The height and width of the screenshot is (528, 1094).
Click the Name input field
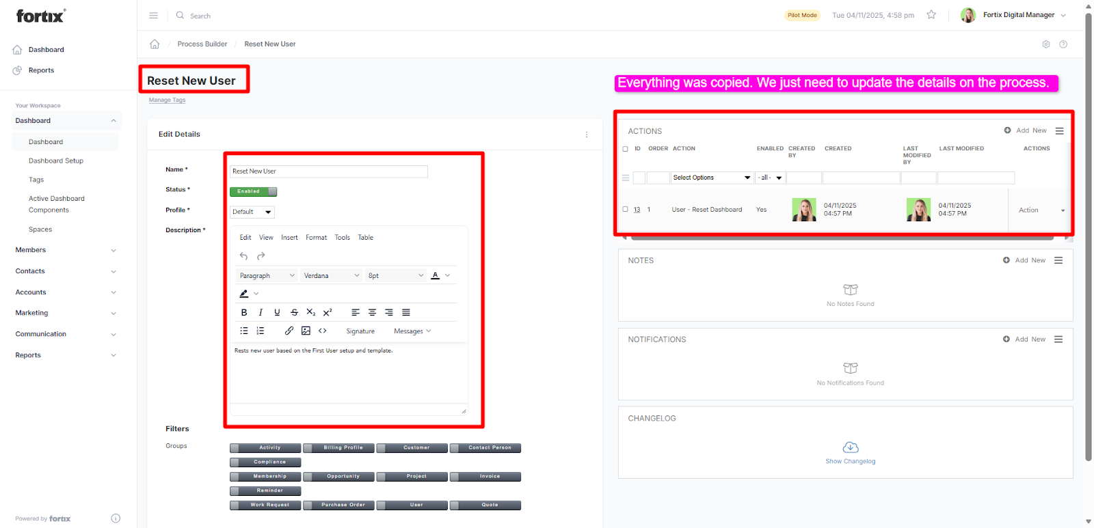click(x=328, y=171)
